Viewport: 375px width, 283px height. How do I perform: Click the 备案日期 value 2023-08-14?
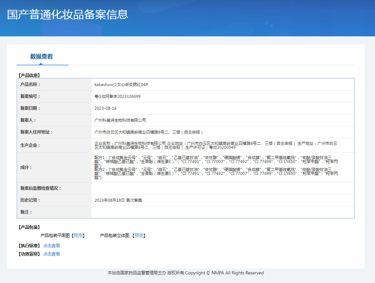tap(106, 108)
